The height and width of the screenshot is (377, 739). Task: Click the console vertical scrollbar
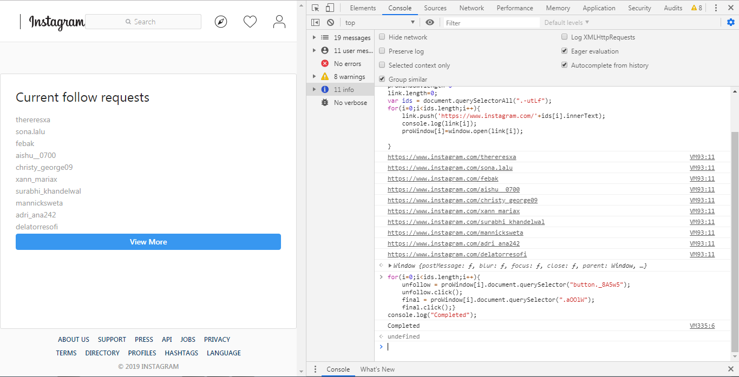[734, 241]
